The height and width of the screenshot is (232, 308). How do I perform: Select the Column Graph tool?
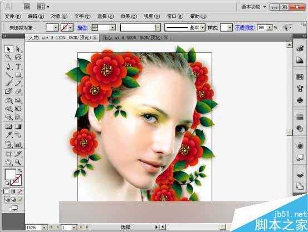click(x=18, y=145)
